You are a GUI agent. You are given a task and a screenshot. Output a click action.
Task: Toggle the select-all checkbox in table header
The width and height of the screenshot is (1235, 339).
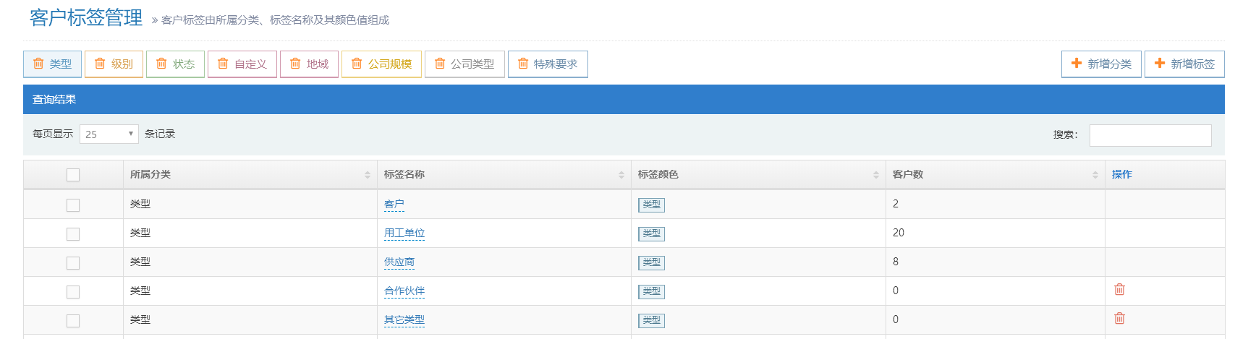tap(73, 175)
